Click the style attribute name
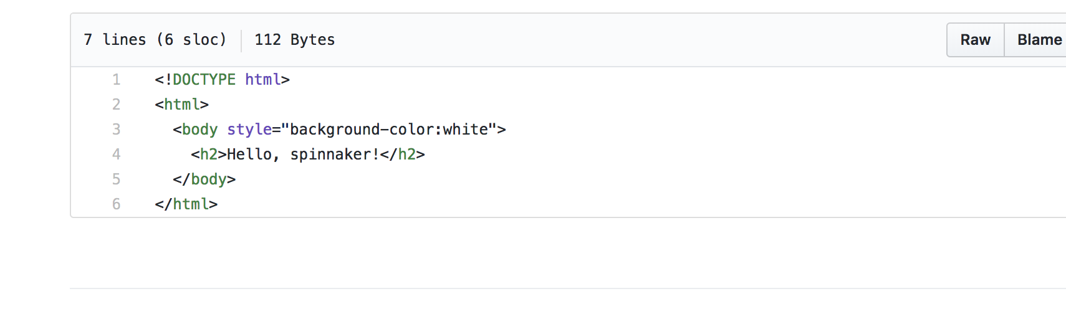Screen dimensions: 1066x319 249,130
